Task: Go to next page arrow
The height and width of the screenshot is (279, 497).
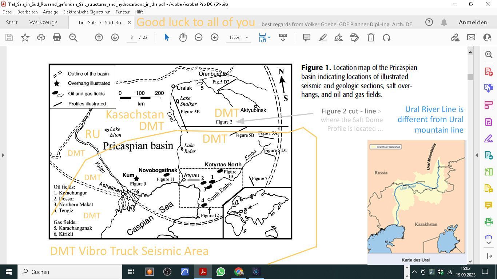Action: [x=115, y=37]
